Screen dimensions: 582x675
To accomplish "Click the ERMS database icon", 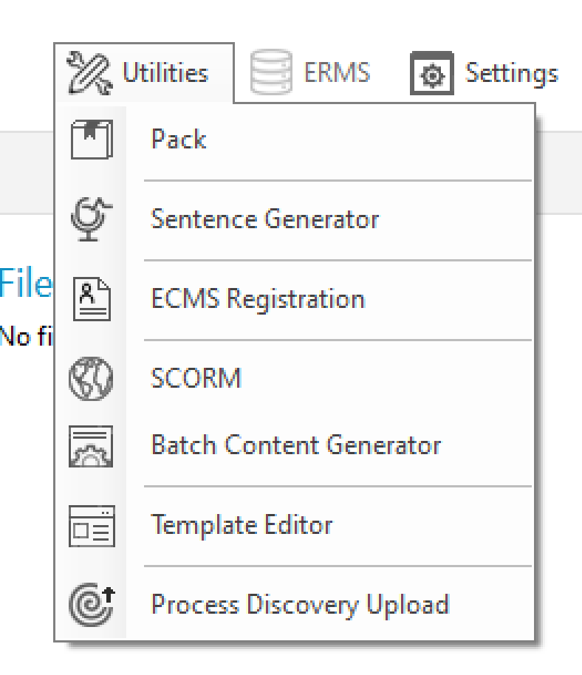I will tap(270, 73).
